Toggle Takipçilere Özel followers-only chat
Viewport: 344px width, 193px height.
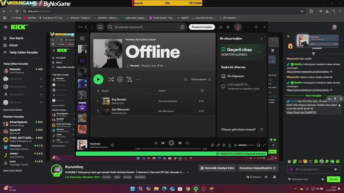[x=298, y=179]
